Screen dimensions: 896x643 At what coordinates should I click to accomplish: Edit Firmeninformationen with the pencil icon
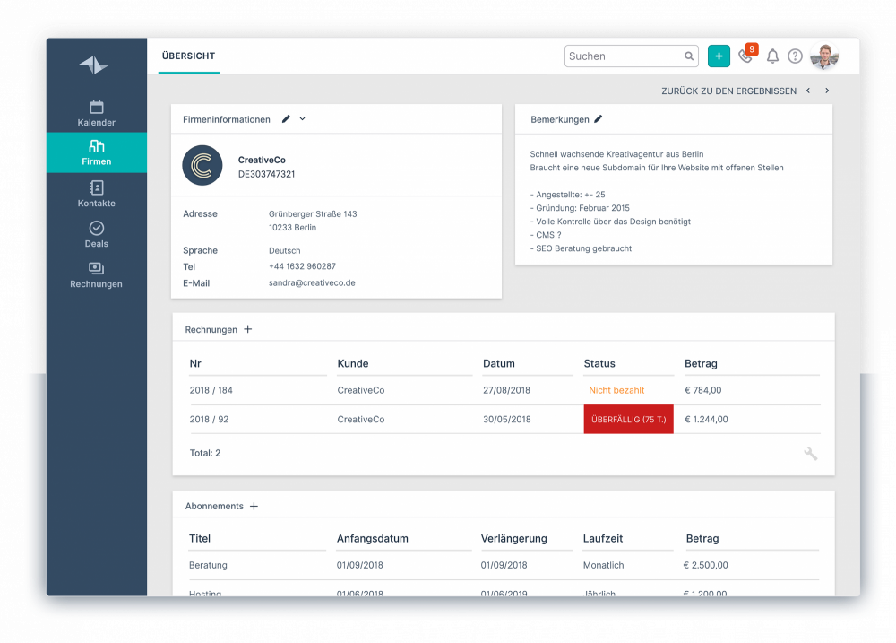point(286,119)
